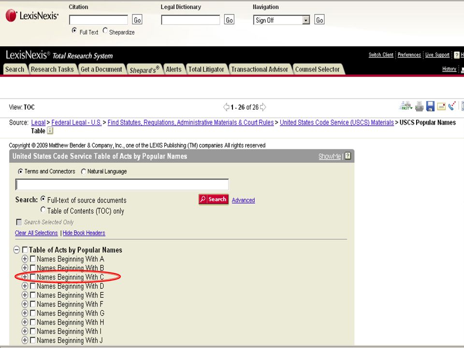Check the Table of Acts by Popular Names box

[25, 250]
